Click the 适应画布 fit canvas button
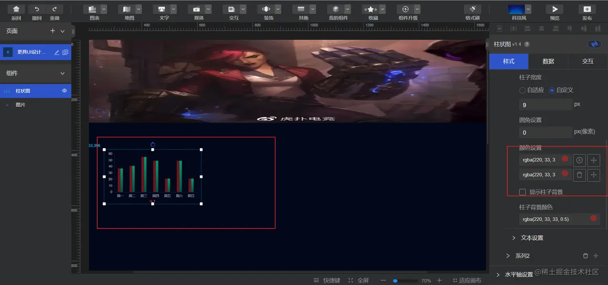Viewport: 608px width, 285px height. [x=467, y=281]
